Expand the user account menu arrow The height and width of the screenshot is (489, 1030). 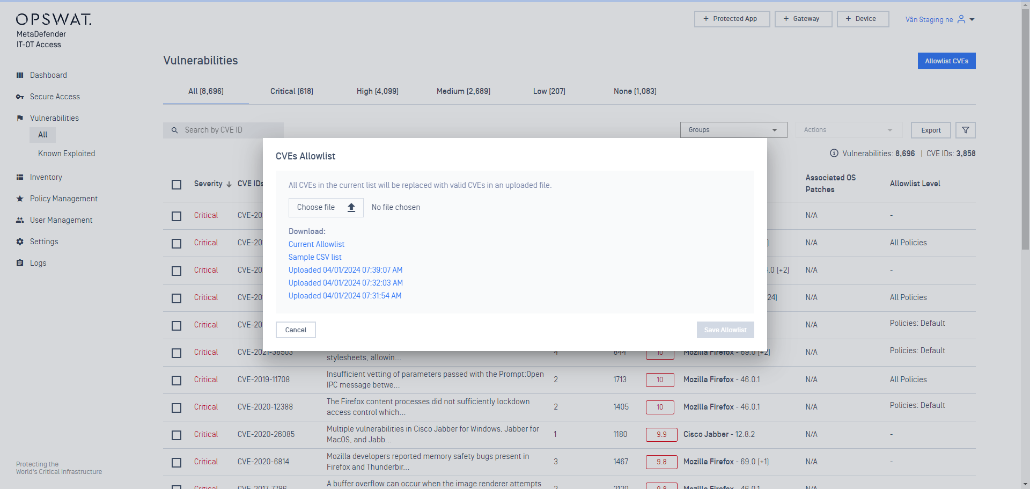pos(972,20)
